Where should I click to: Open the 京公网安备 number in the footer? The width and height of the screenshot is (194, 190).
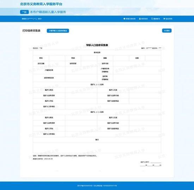click(105, 186)
